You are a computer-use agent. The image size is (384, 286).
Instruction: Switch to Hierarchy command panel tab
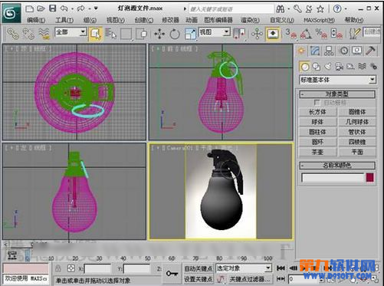click(329, 51)
